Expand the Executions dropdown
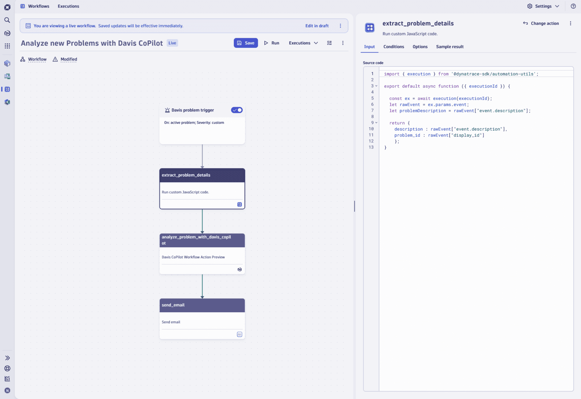This screenshot has height=399, width=581. (x=316, y=43)
